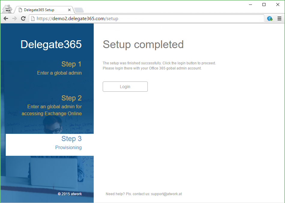Click 'Please login there with' line
The image size is (285, 203).
coord(152,68)
